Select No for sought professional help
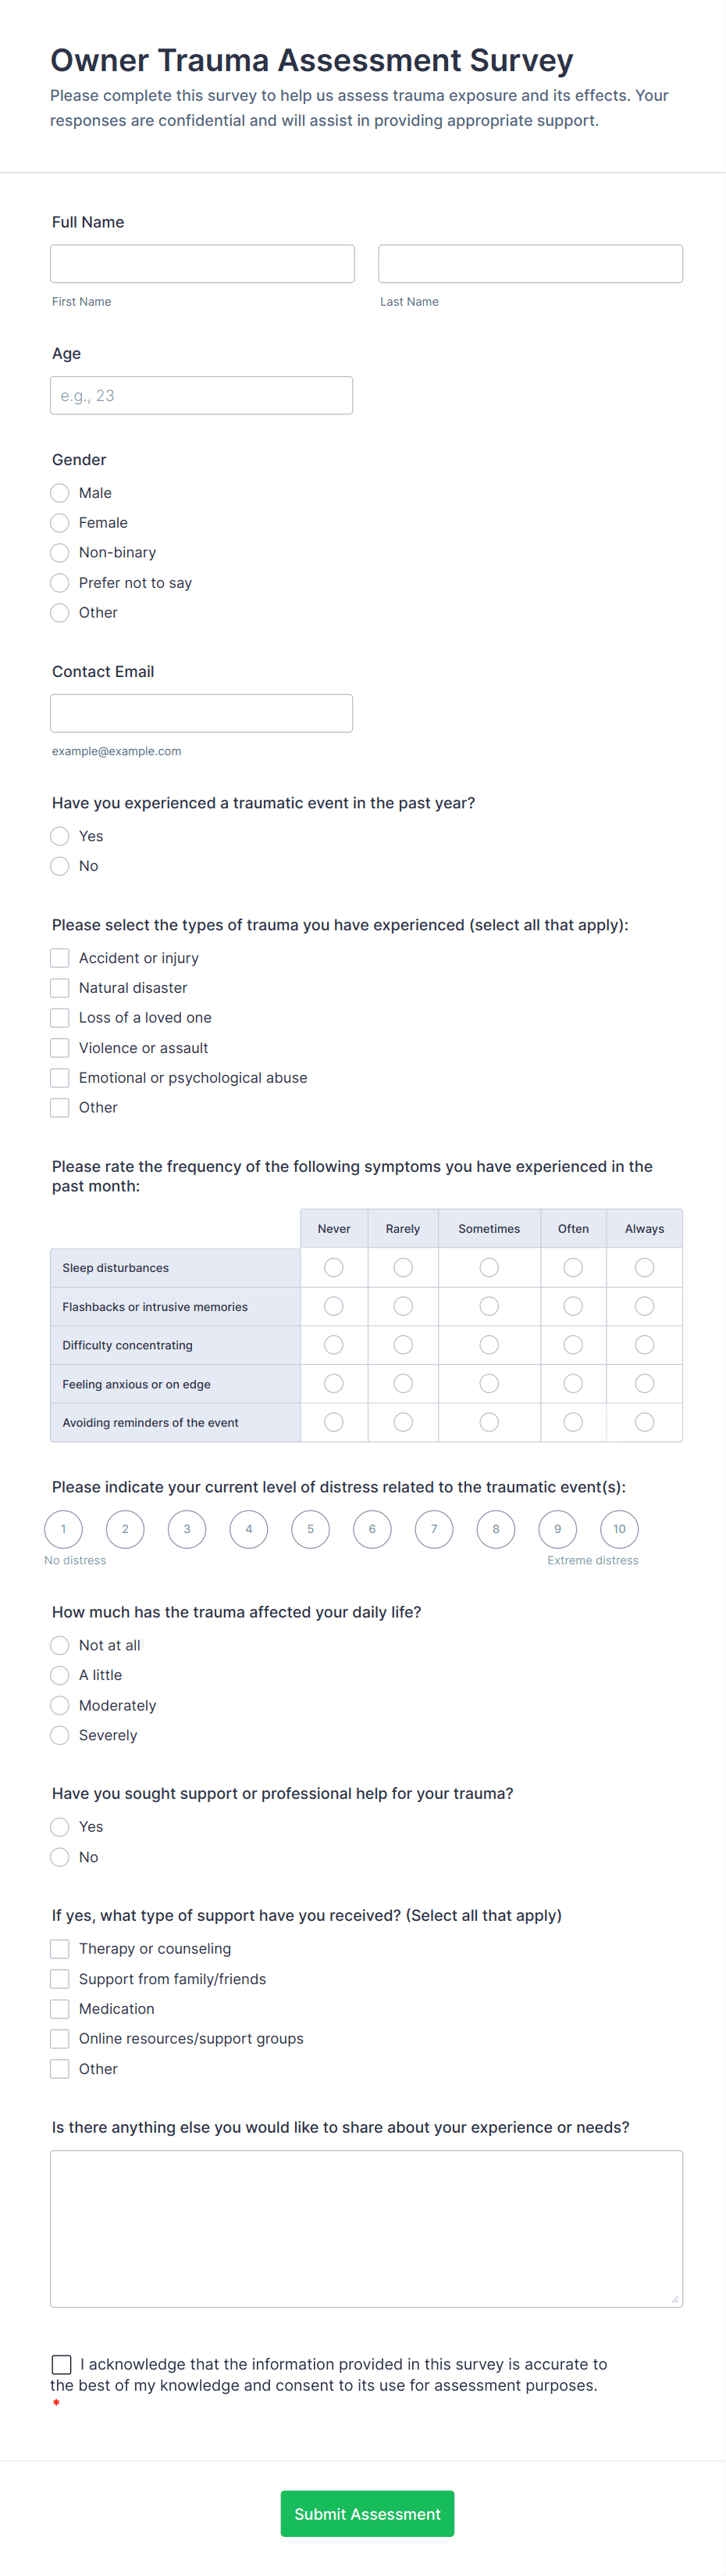726x2576 pixels. pos(59,1857)
